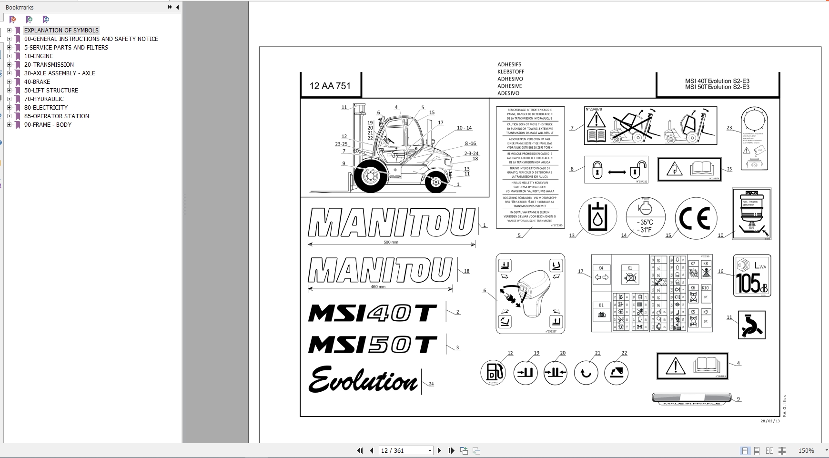Click the 105 dB noise level sticker
This screenshot has width=829, height=458.
[x=752, y=275]
